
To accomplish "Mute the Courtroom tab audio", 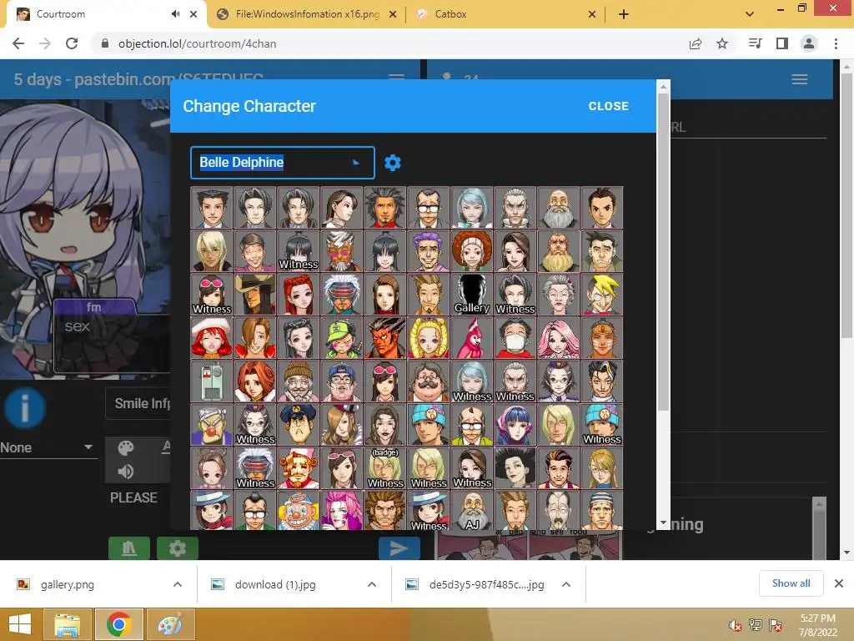I will (x=175, y=14).
